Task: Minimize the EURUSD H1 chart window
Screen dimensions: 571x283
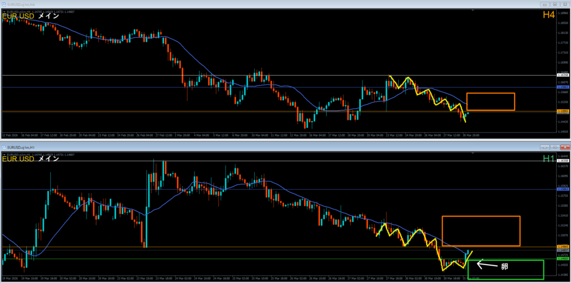Action: 545,147
